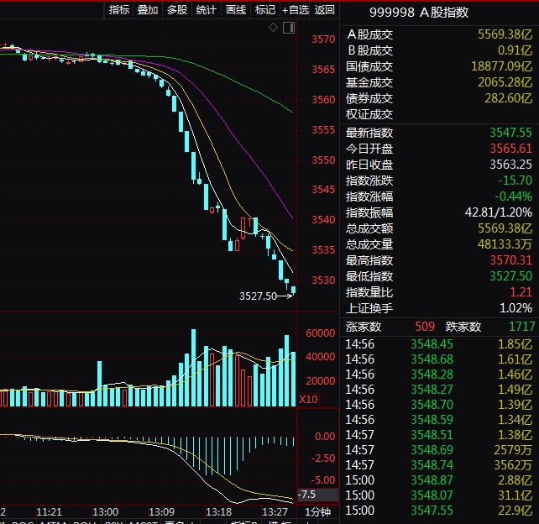Go back using 返回 button
The width and height of the screenshot is (539, 524).
(x=324, y=9)
